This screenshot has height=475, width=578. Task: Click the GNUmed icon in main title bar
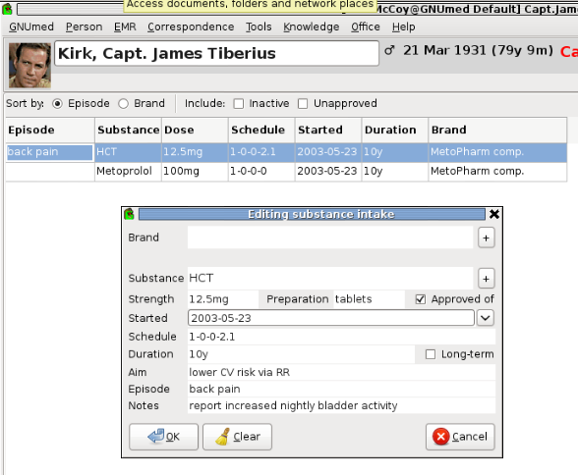7,9
